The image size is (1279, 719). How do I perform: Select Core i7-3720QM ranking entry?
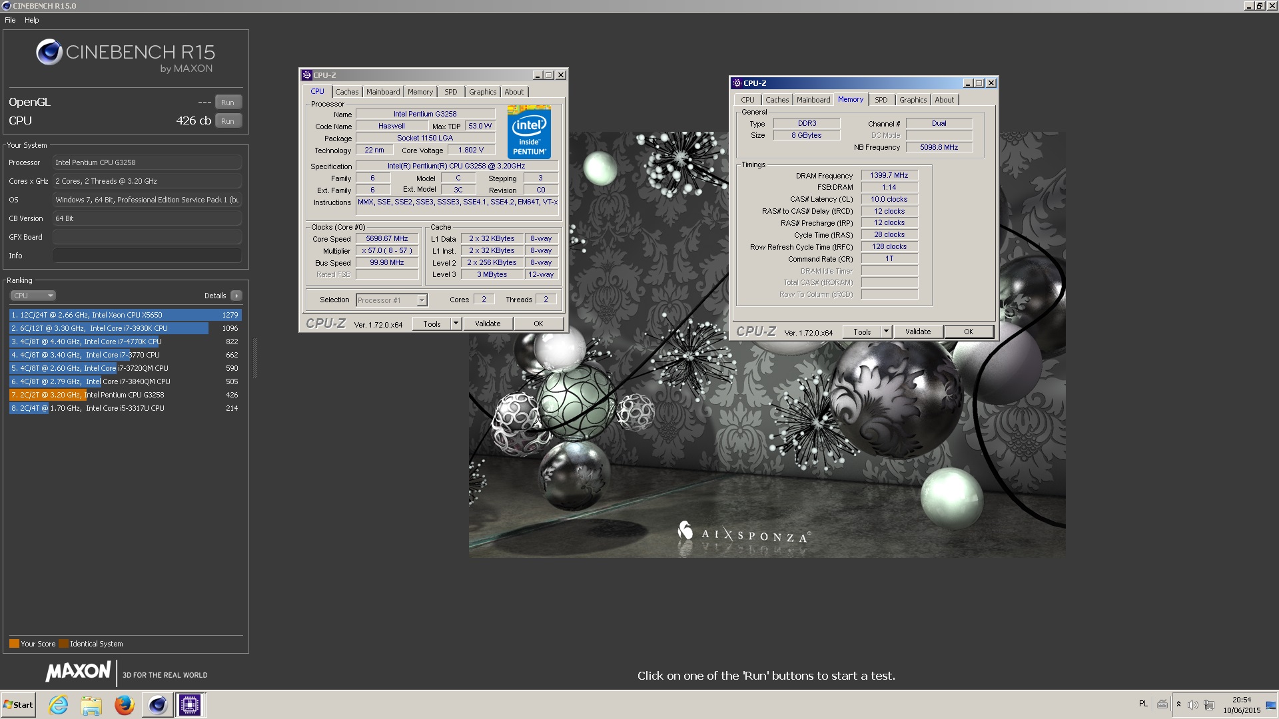pos(125,368)
